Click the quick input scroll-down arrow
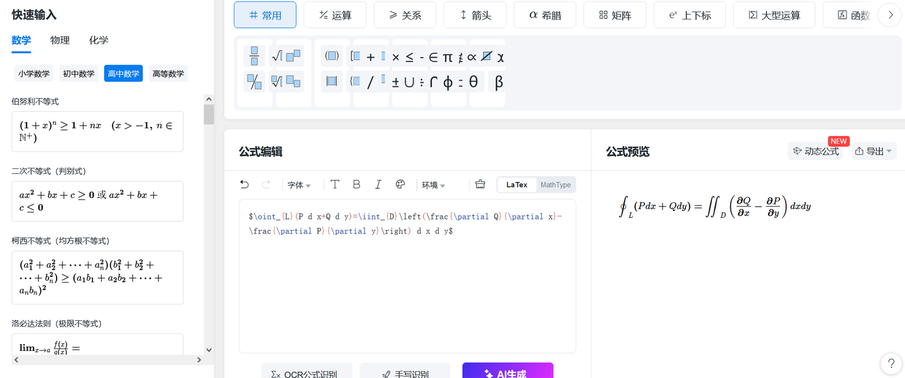The width and height of the screenshot is (905, 378). pyautogui.click(x=209, y=350)
